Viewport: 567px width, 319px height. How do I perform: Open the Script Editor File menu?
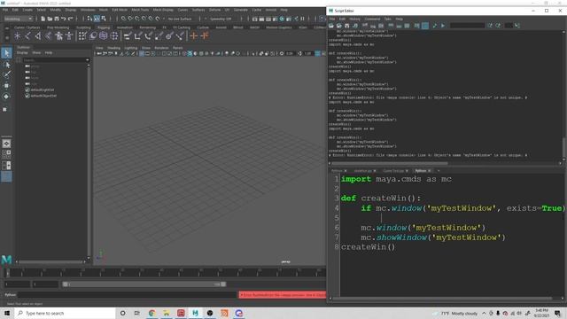(x=332, y=19)
